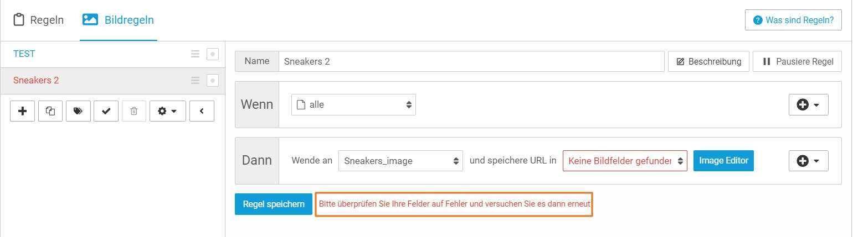This screenshot has width=853, height=237.
Task: Save rule with Regel speichern button
Action: tap(274, 204)
